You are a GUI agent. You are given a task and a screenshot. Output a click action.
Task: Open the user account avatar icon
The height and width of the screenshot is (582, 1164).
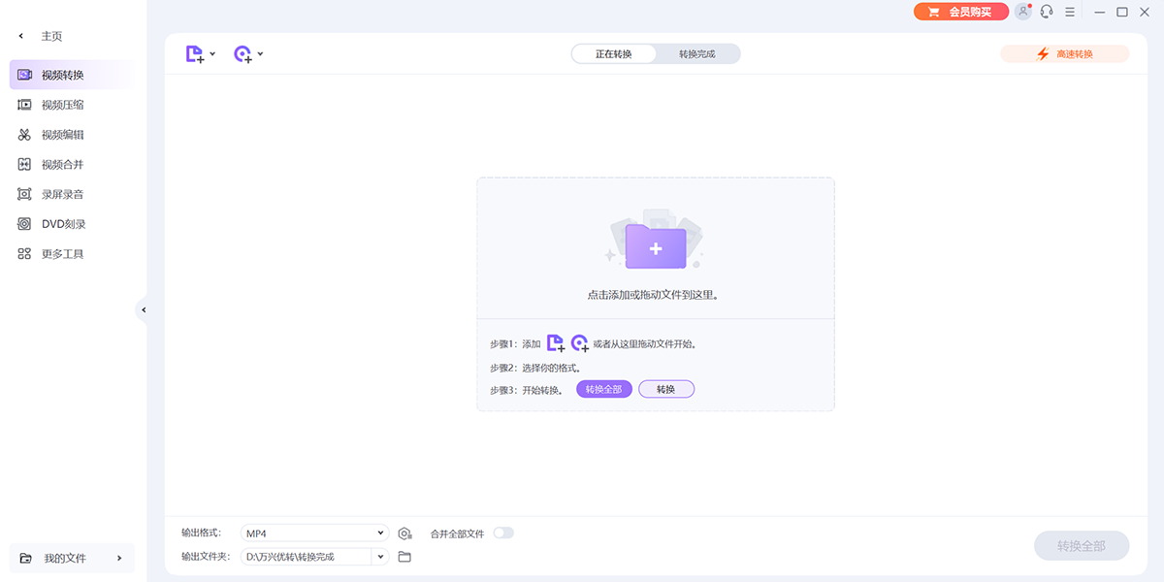point(1022,12)
